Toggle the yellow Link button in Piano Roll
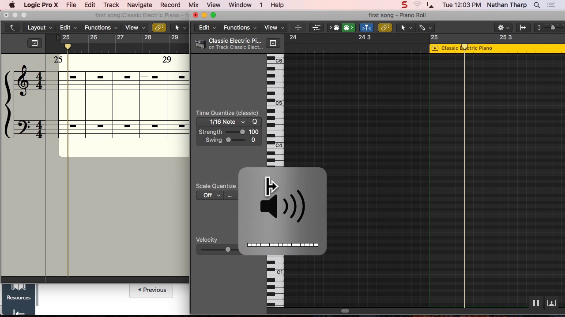The width and height of the screenshot is (565, 317). [x=385, y=27]
